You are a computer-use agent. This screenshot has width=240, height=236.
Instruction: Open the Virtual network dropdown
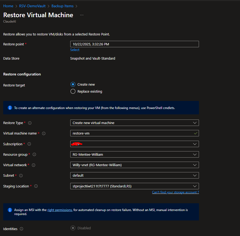[134, 165]
